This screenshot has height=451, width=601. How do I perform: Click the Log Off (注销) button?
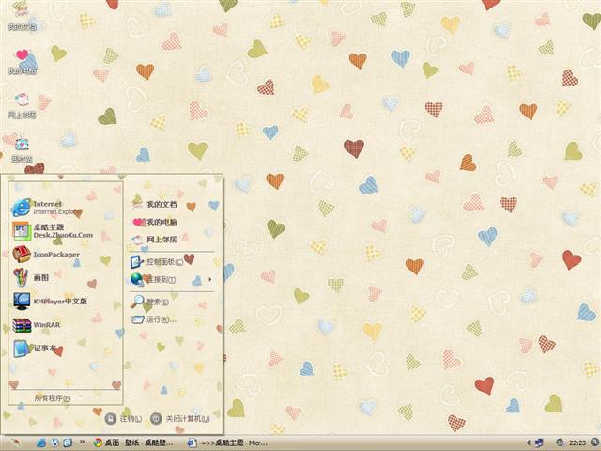click(x=123, y=418)
